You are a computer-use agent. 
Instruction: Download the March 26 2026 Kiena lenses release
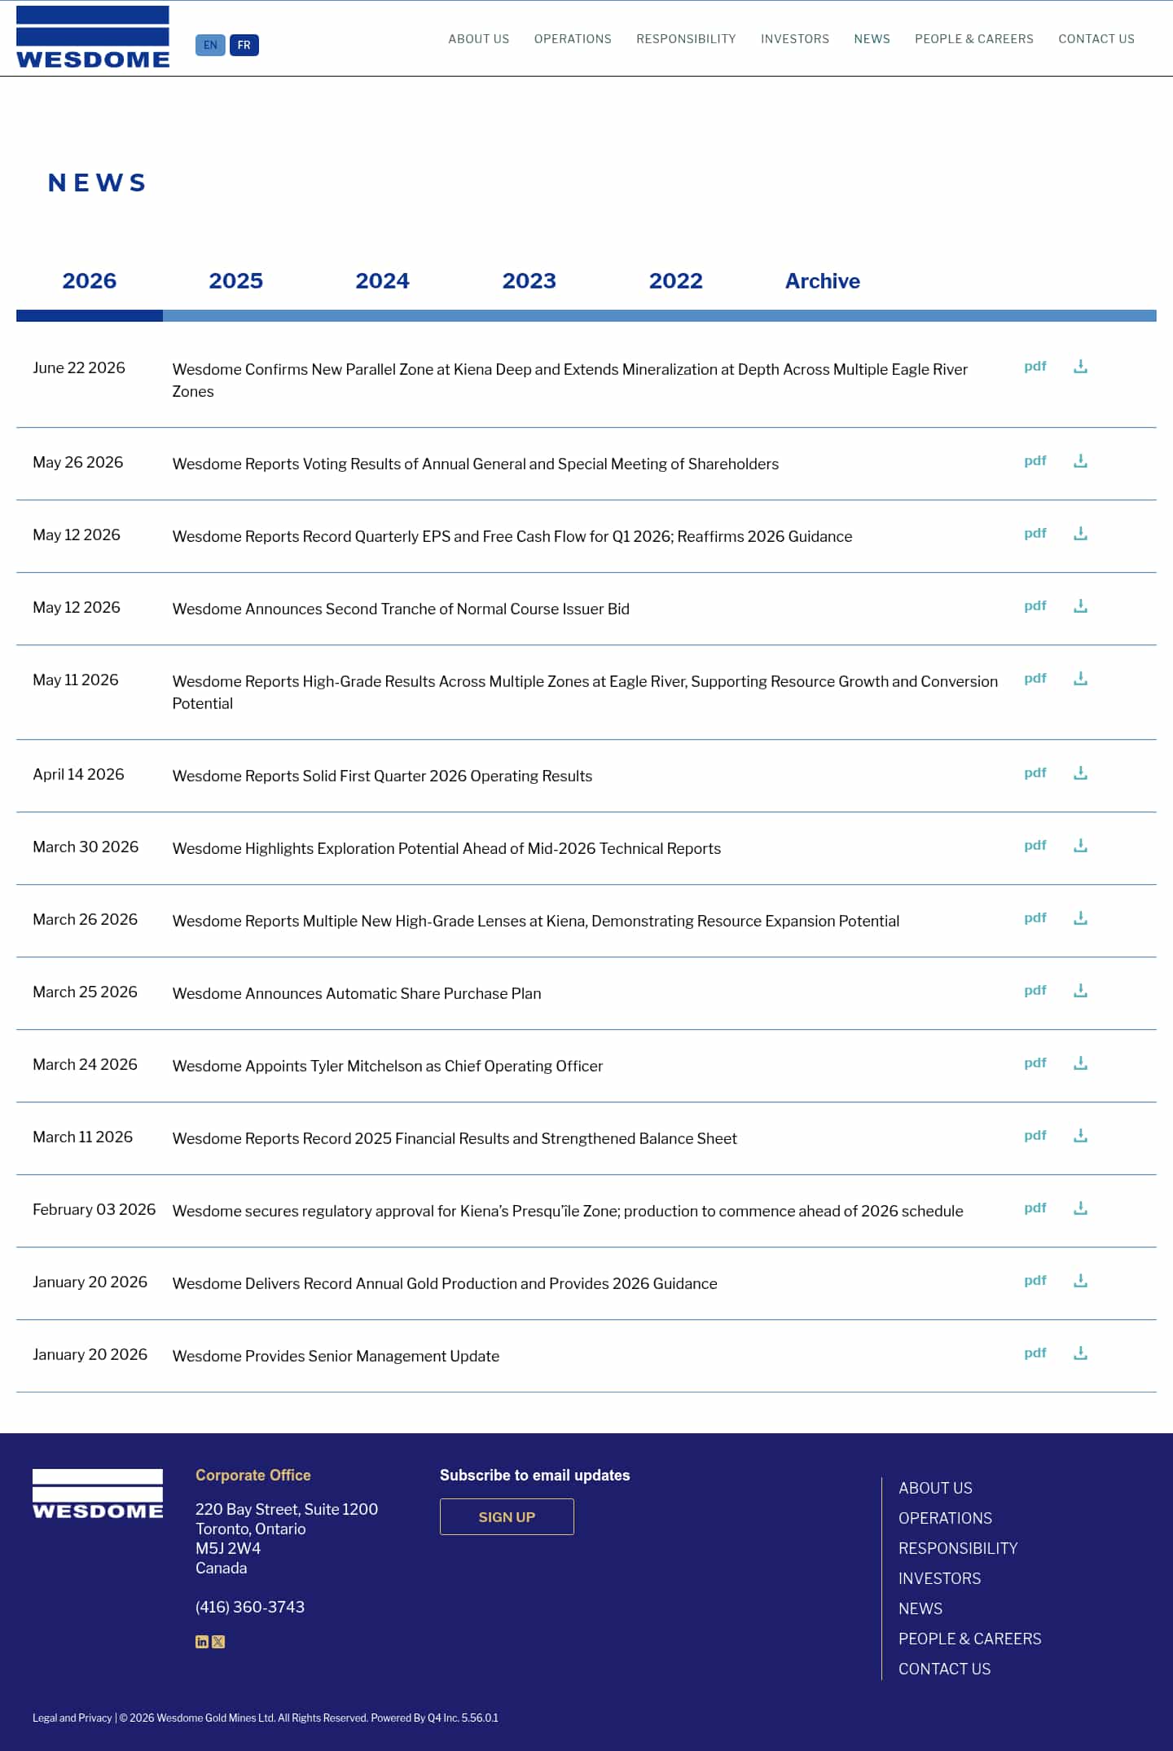coord(1080,918)
